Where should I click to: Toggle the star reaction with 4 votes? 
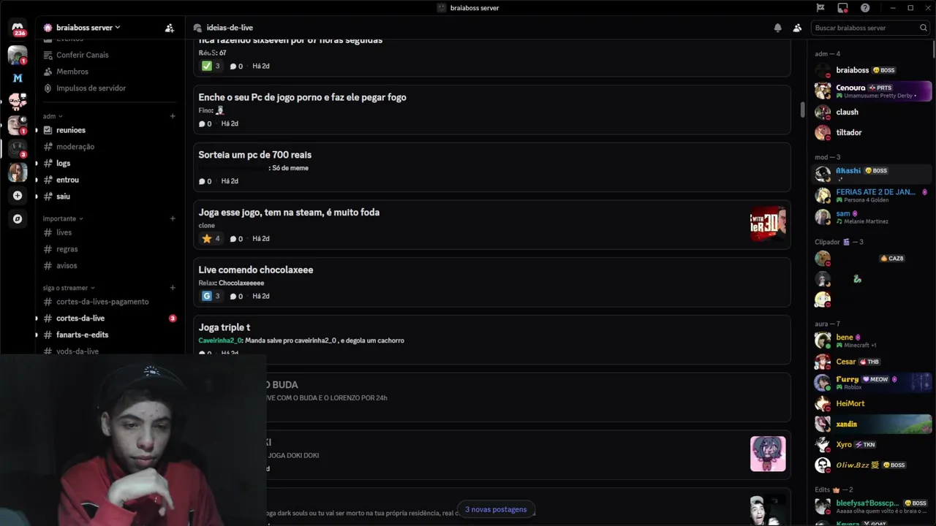(211, 238)
